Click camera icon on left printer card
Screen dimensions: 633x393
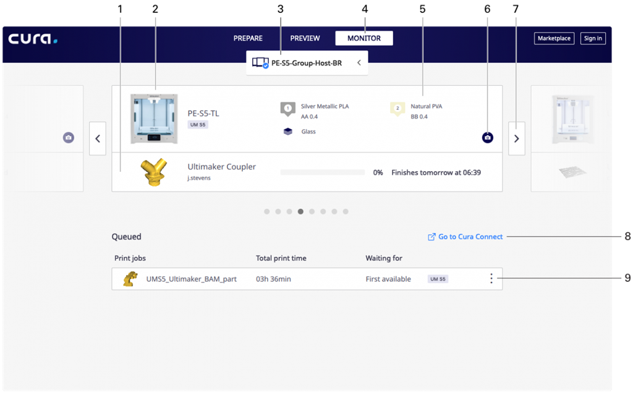pyautogui.click(x=69, y=137)
